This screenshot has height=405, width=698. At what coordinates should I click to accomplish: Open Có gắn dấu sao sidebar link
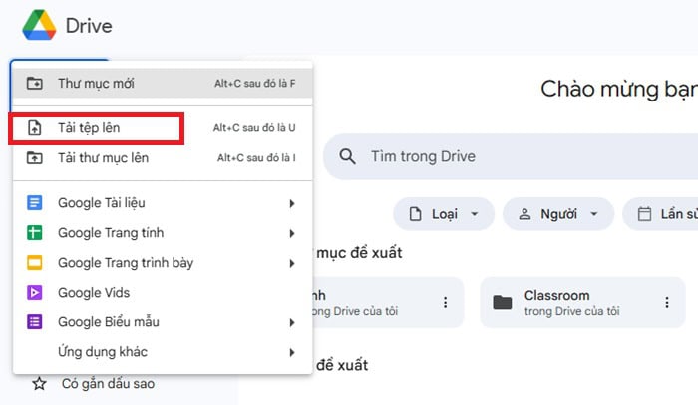[x=108, y=383]
